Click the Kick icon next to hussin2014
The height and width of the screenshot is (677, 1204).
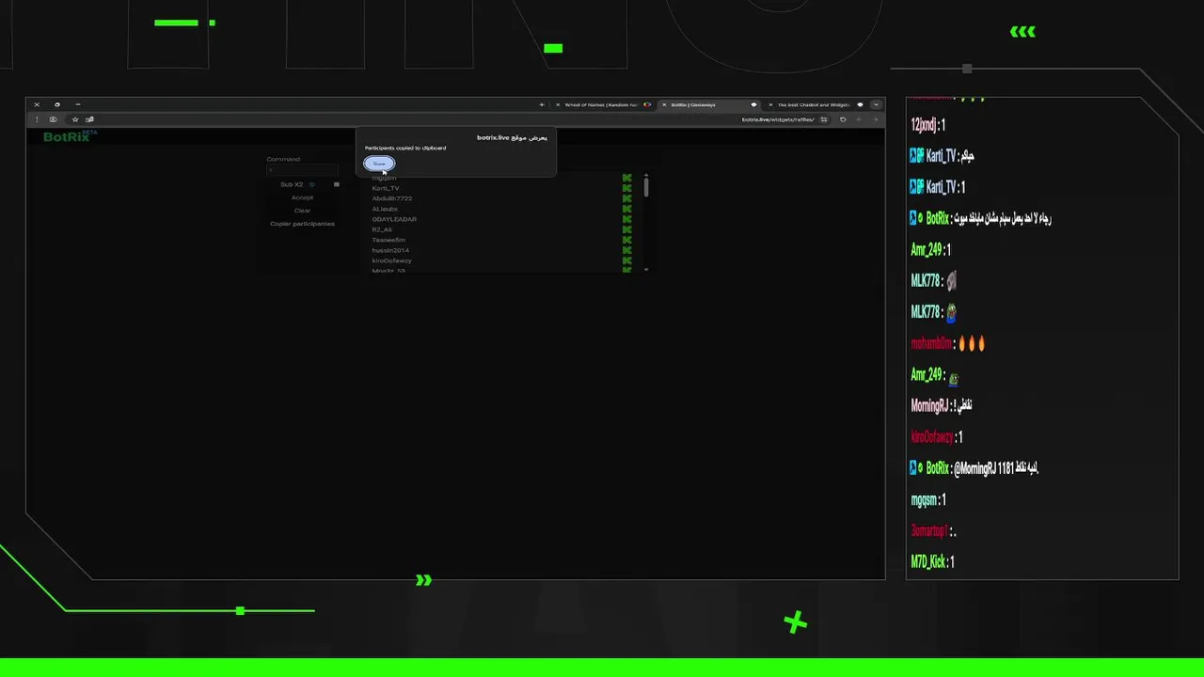click(x=626, y=250)
